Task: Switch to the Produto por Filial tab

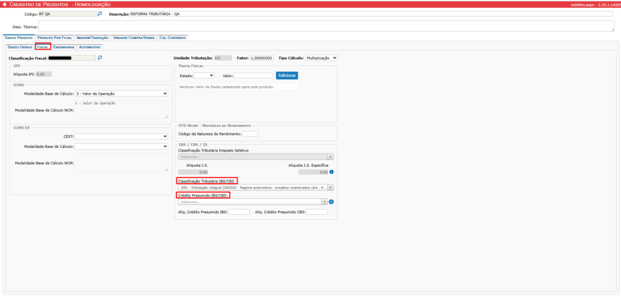Action: 53,38
